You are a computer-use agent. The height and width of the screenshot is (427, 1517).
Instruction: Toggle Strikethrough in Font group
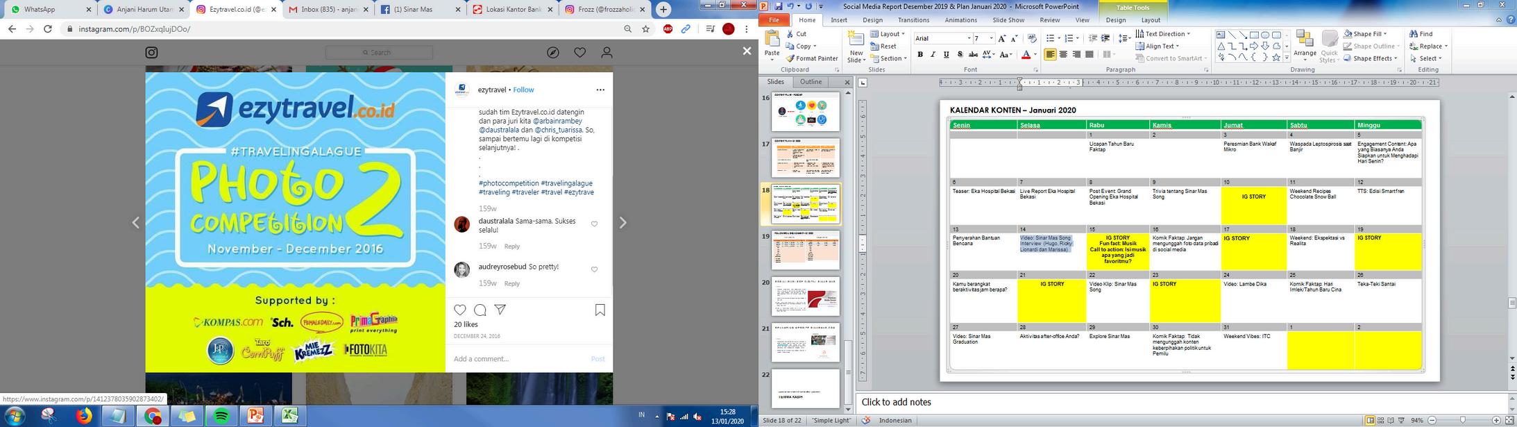(973, 54)
